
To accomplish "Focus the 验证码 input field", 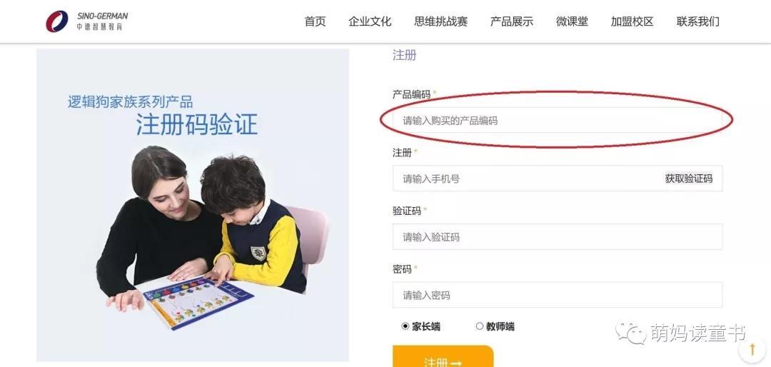I will [x=558, y=236].
